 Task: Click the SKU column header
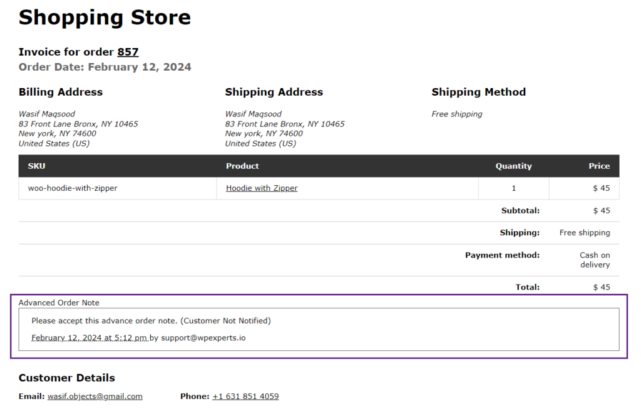coord(36,166)
